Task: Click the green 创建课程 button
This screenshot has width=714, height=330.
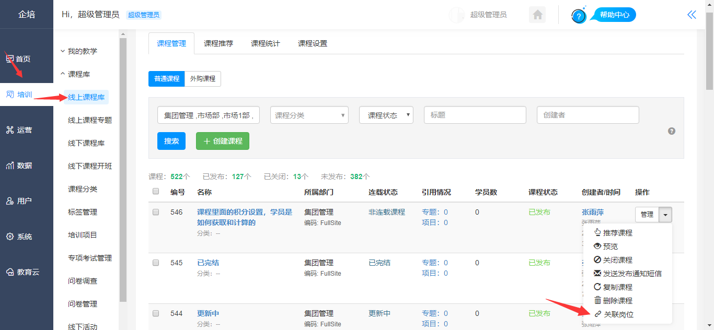Action: (x=222, y=141)
